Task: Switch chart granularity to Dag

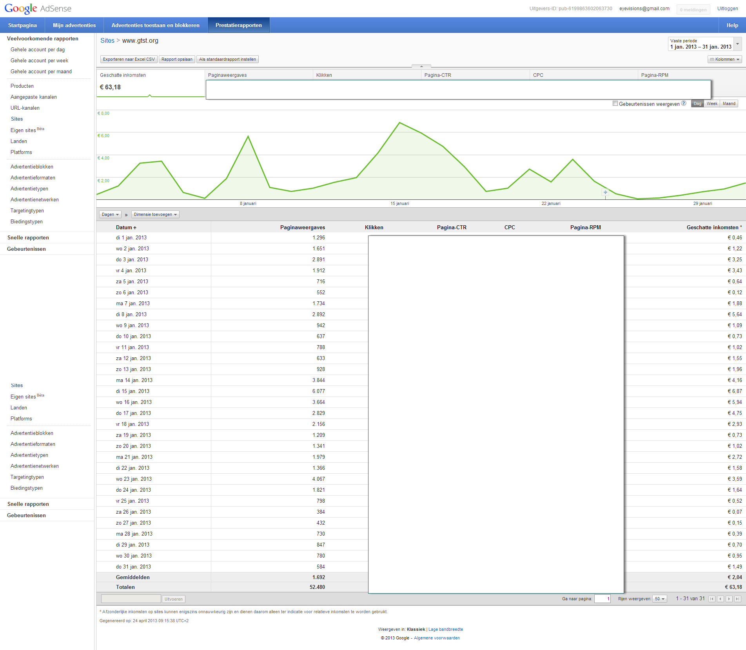Action: [697, 103]
